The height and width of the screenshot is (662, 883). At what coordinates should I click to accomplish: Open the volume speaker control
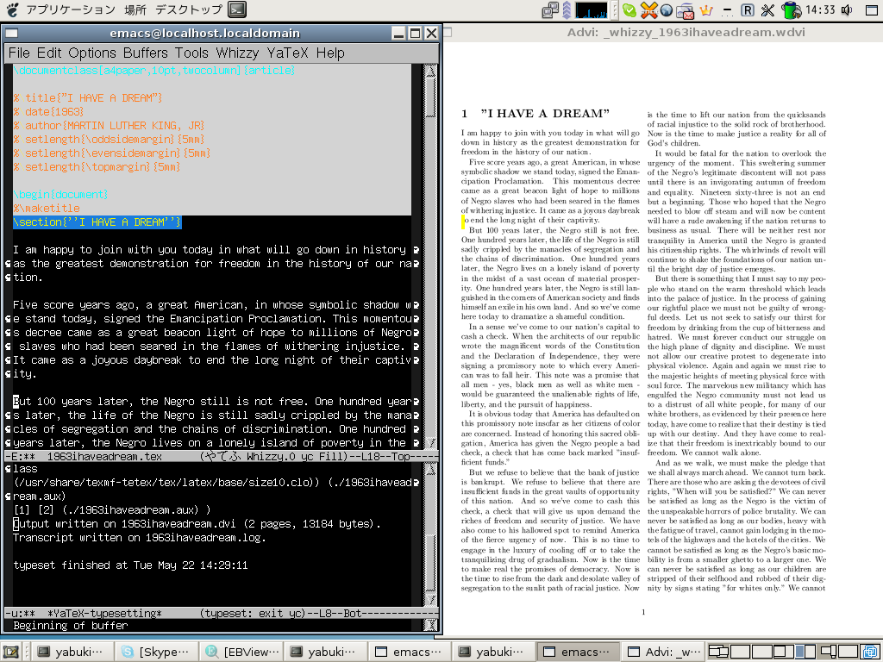pos(847,9)
